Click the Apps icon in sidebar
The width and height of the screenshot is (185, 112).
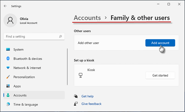click(x=8, y=86)
